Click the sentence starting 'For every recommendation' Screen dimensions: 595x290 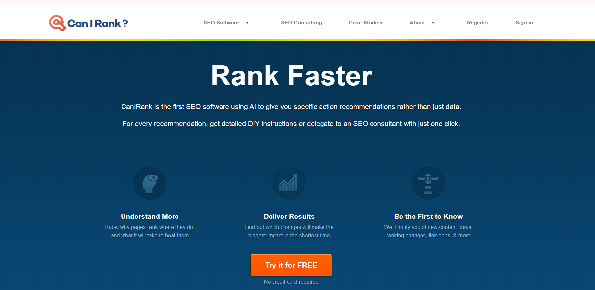tap(291, 124)
